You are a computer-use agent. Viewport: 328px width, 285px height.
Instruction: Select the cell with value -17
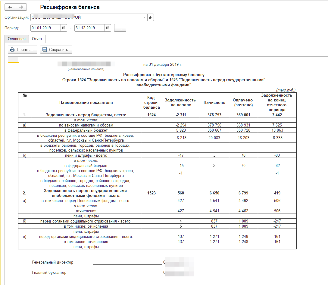181,155
